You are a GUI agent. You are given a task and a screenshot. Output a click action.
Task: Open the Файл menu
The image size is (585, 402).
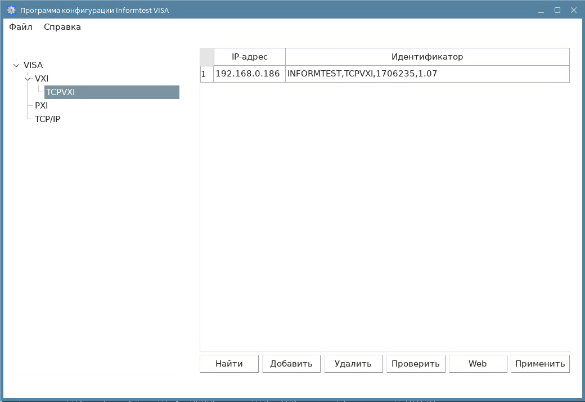pos(20,27)
